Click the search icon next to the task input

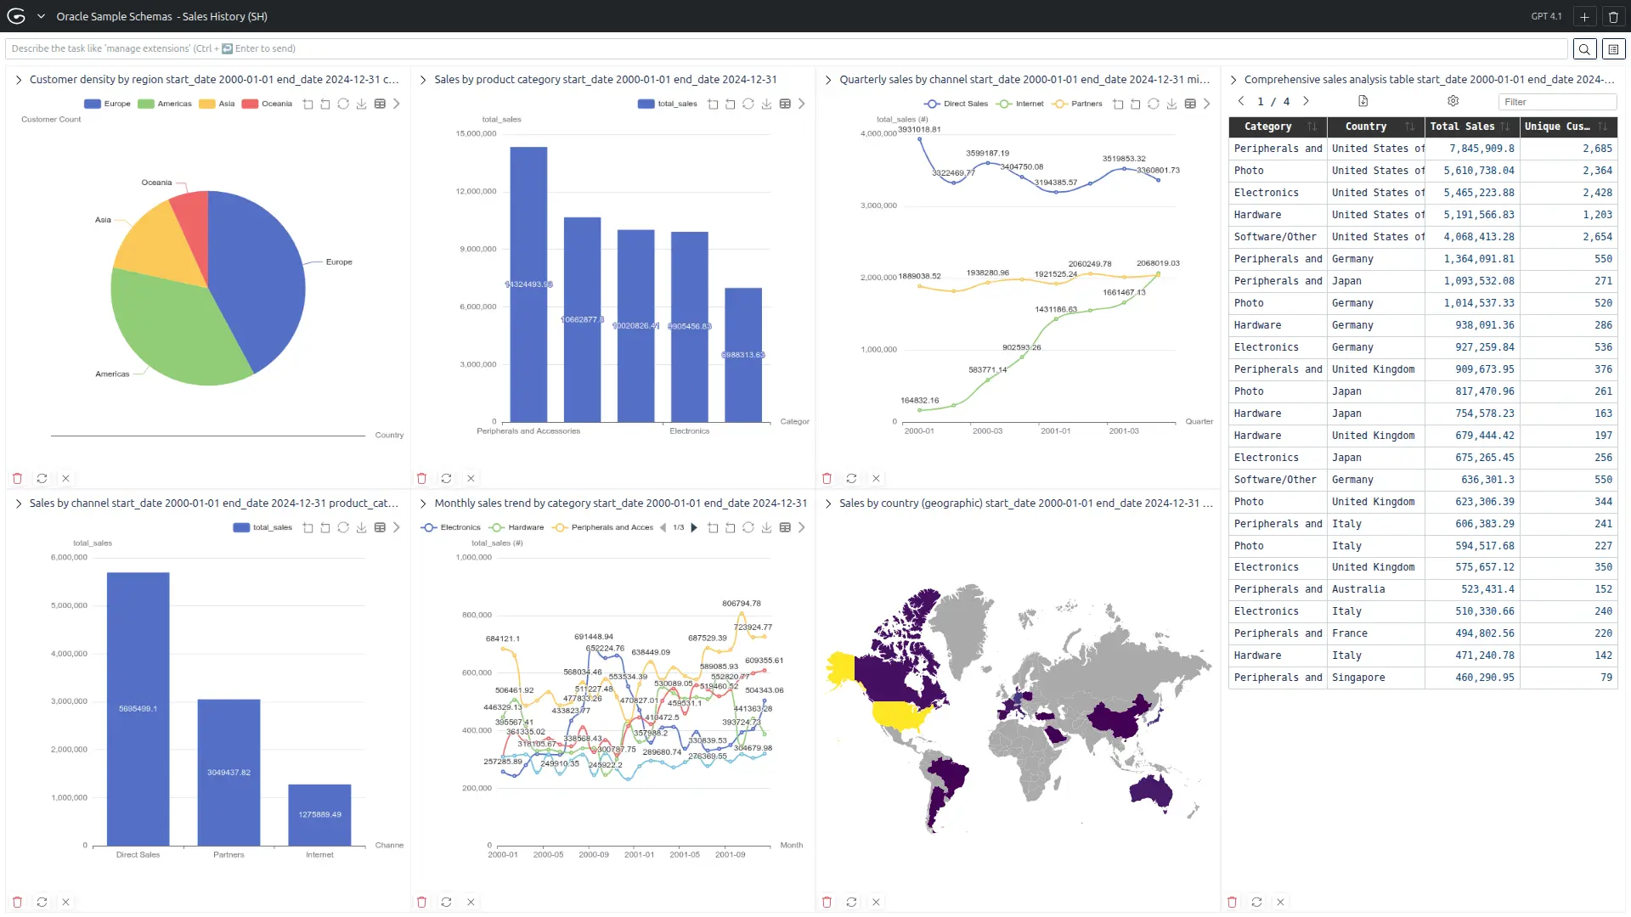click(1584, 49)
